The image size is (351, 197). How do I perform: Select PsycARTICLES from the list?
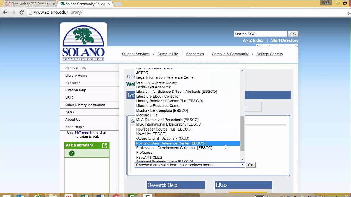[188, 158]
